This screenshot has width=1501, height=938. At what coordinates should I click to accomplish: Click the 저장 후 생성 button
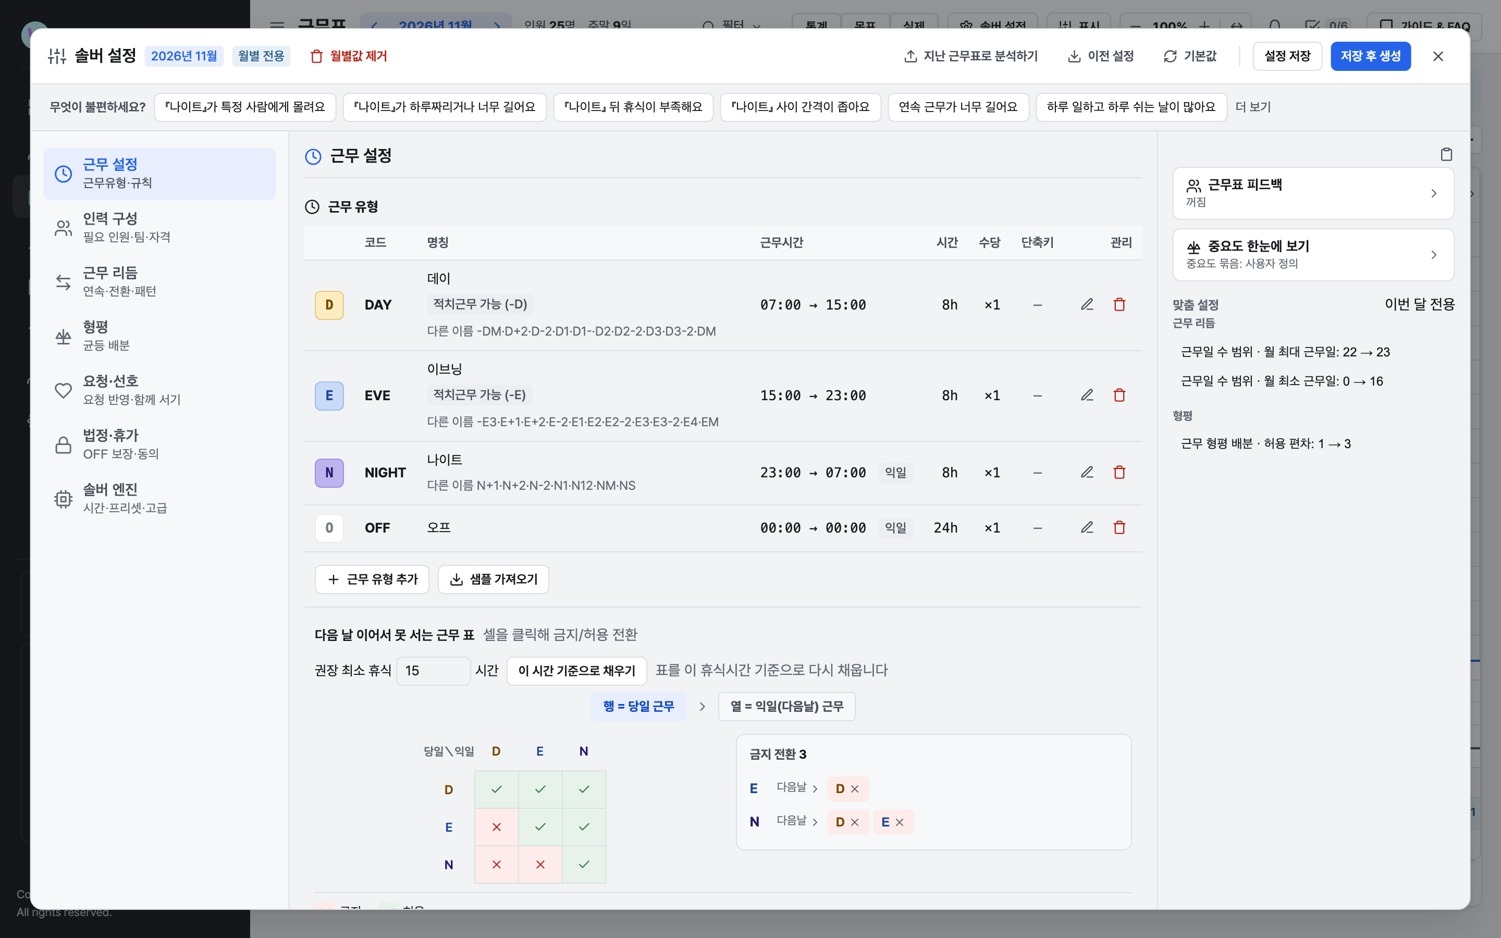[1370, 56]
